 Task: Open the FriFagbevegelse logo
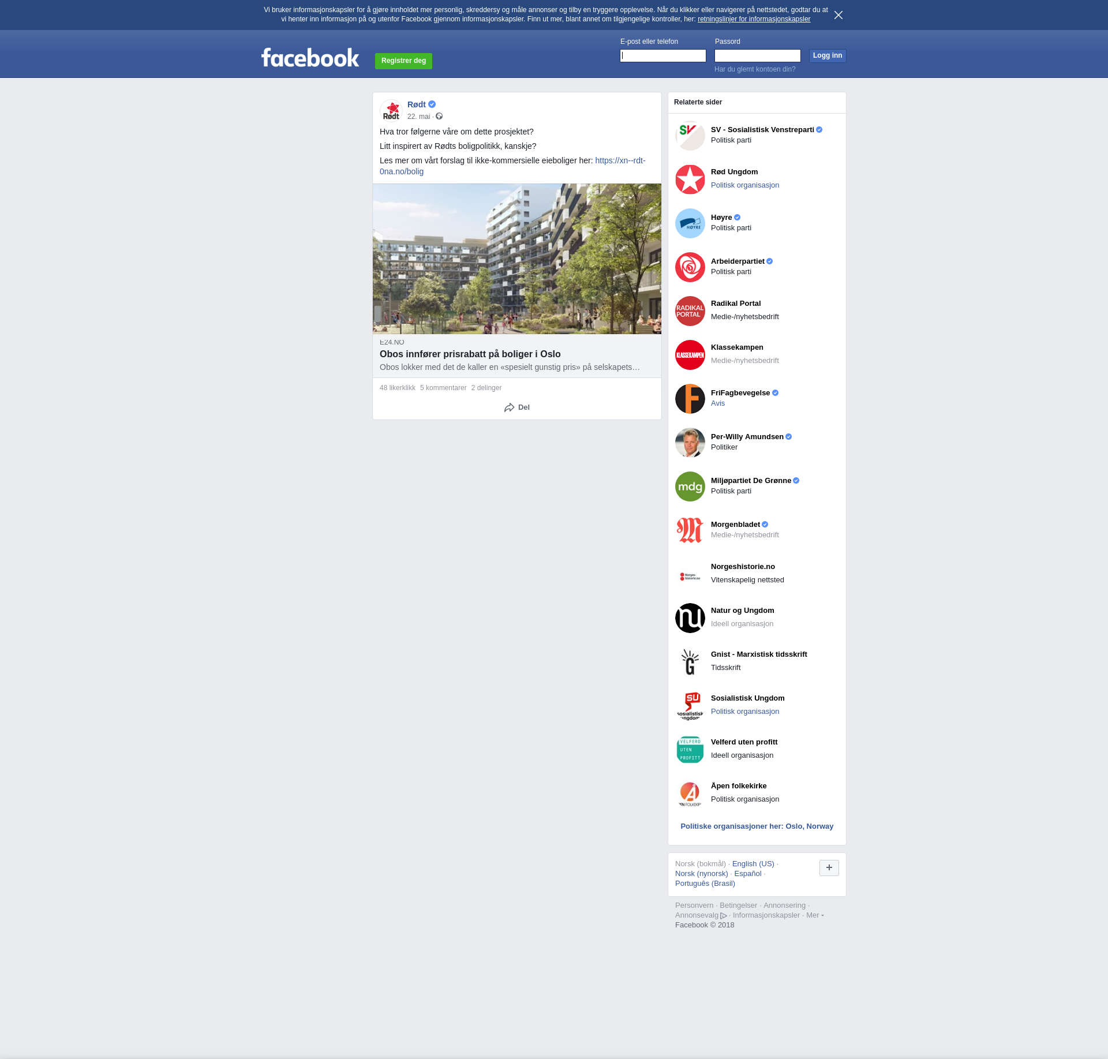coord(690,399)
